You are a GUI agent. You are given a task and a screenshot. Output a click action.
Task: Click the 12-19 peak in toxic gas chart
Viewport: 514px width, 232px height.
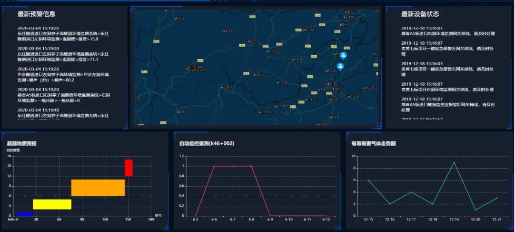coord(454,162)
